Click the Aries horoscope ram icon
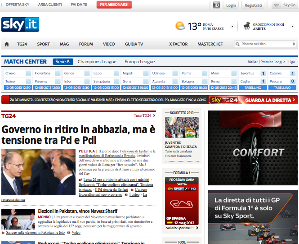The width and height of the screenshot is (299, 244). pos(247,26)
